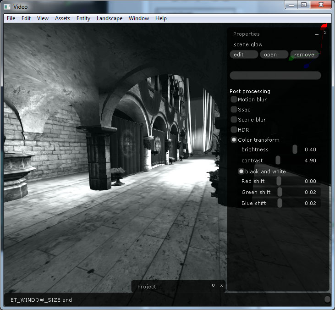335x310 pixels.
Task: Open the Landscape menu
Action: pyautogui.click(x=110, y=18)
